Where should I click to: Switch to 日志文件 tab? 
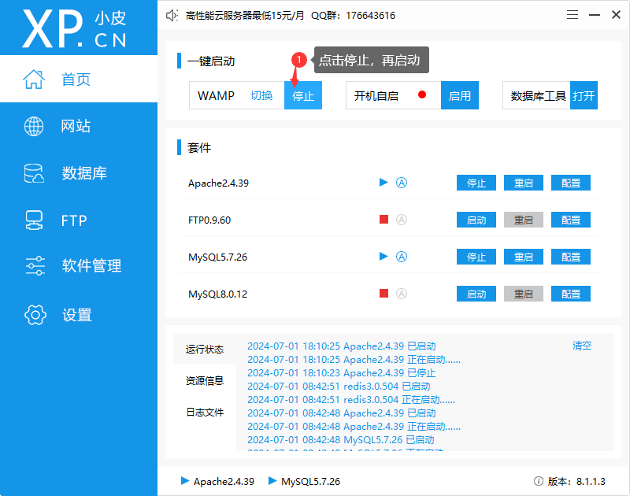[x=205, y=412]
